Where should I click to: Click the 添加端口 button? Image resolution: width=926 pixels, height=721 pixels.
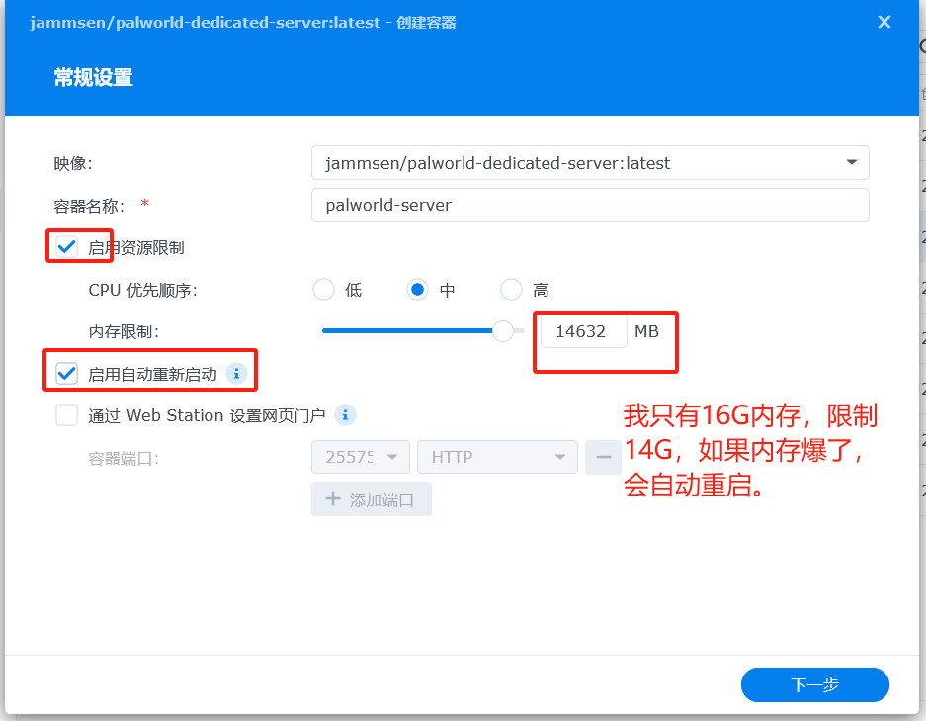pyautogui.click(x=372, y=499)
